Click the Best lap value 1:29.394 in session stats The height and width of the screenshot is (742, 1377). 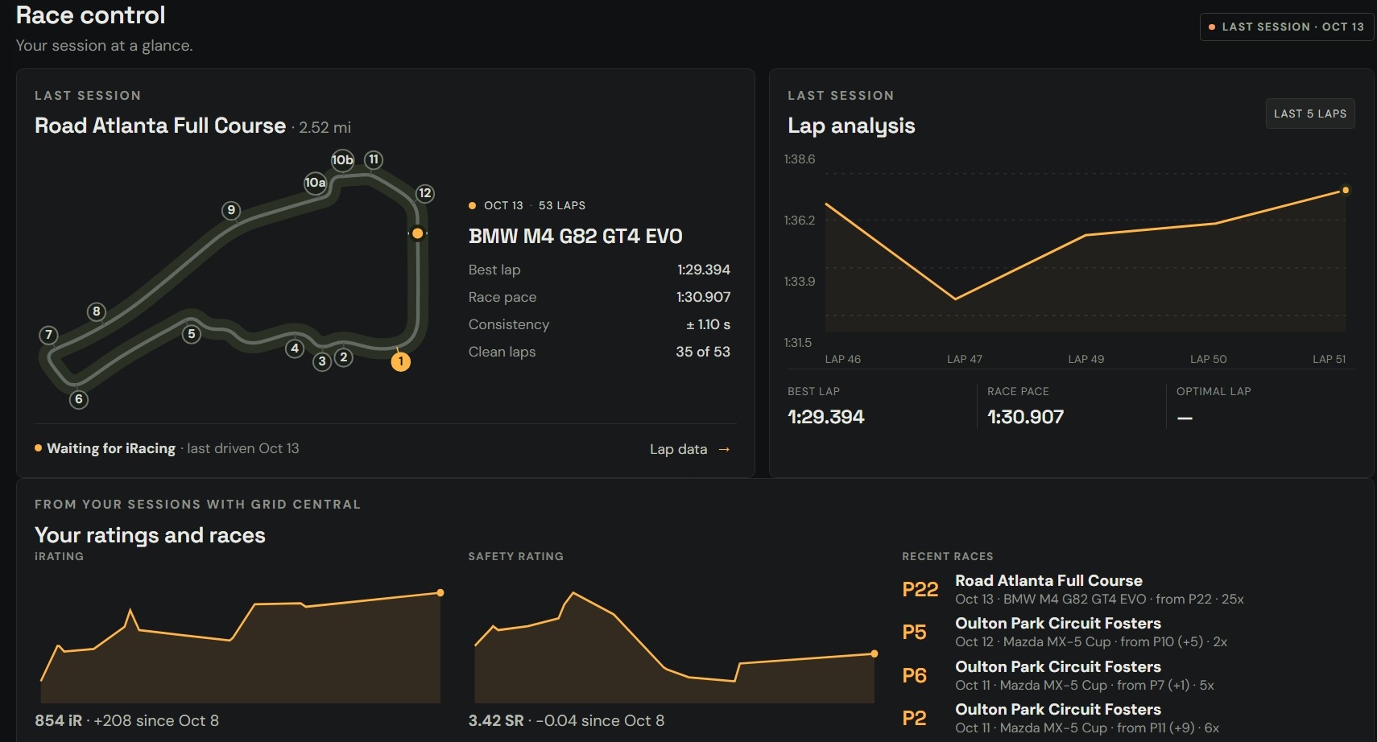coord(704,270)
